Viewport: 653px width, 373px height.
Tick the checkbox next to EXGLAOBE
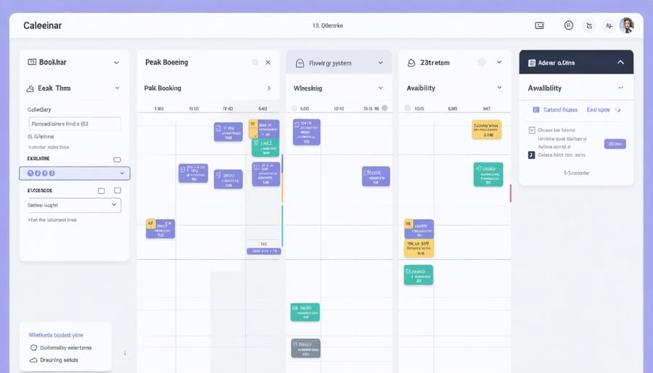[x=117, y=159]
